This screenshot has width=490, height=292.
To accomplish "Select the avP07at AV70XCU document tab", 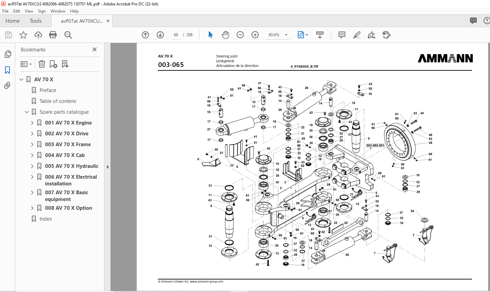I will pyautogui.click(x=82, y=21).
